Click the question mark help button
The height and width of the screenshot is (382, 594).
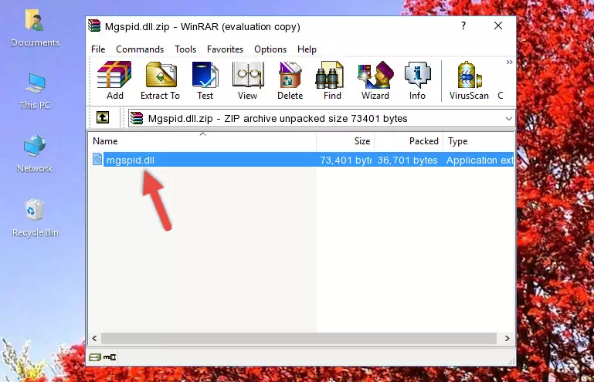coord(463,25)
